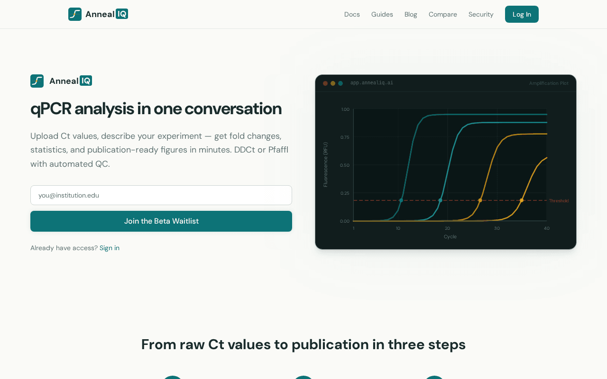Image resolution: width=607 pixels, height=379 pixels.
Task: Click the orange threshold marker near cycle 35
Action: click(522, 200)
